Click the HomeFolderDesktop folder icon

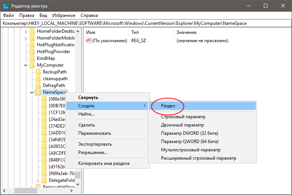(32, 31)
